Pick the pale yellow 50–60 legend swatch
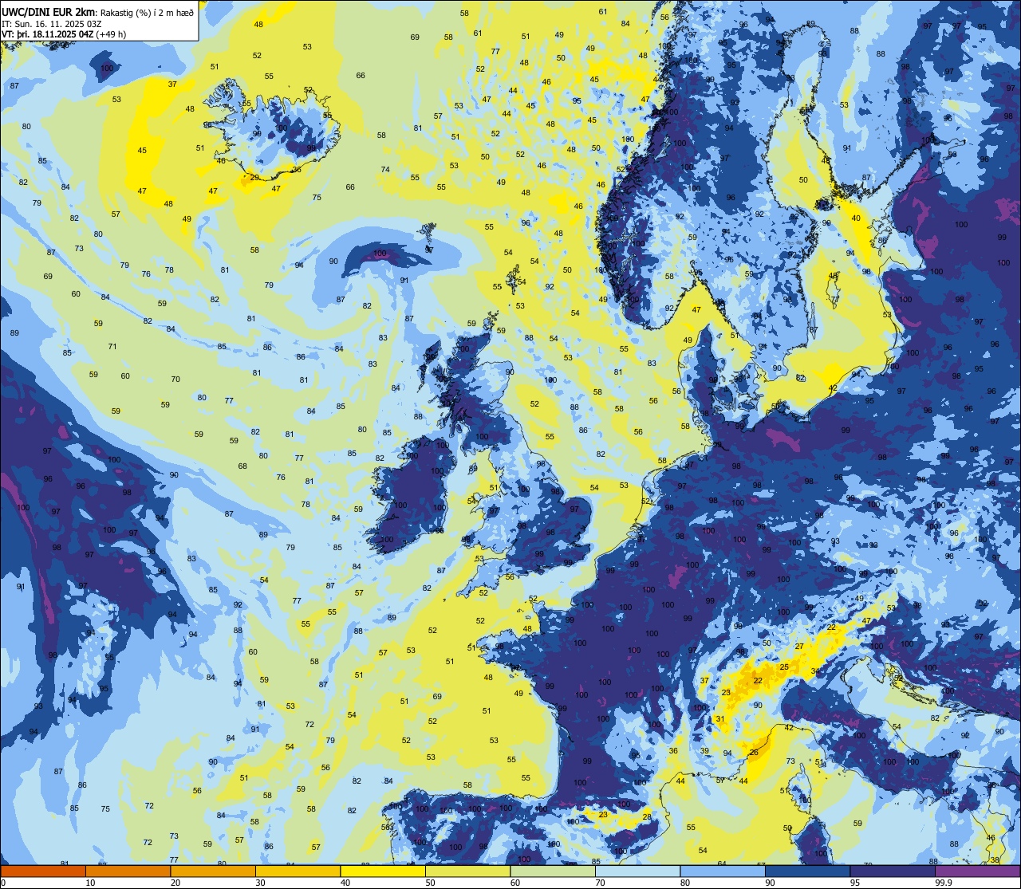 pos(467,871)
